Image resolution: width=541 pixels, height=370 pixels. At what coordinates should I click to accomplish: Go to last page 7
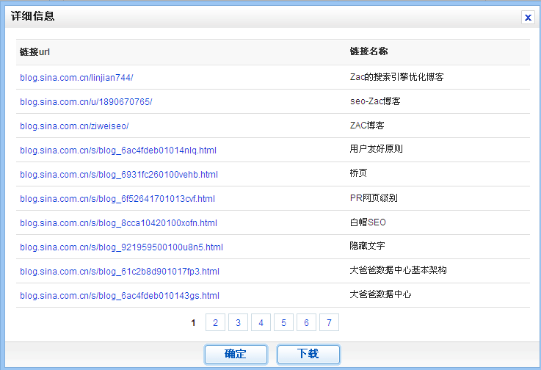pyautogui.click(x=329, y=322)
